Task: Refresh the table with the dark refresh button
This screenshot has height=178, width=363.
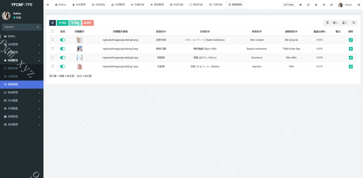Action: point(52,23)
